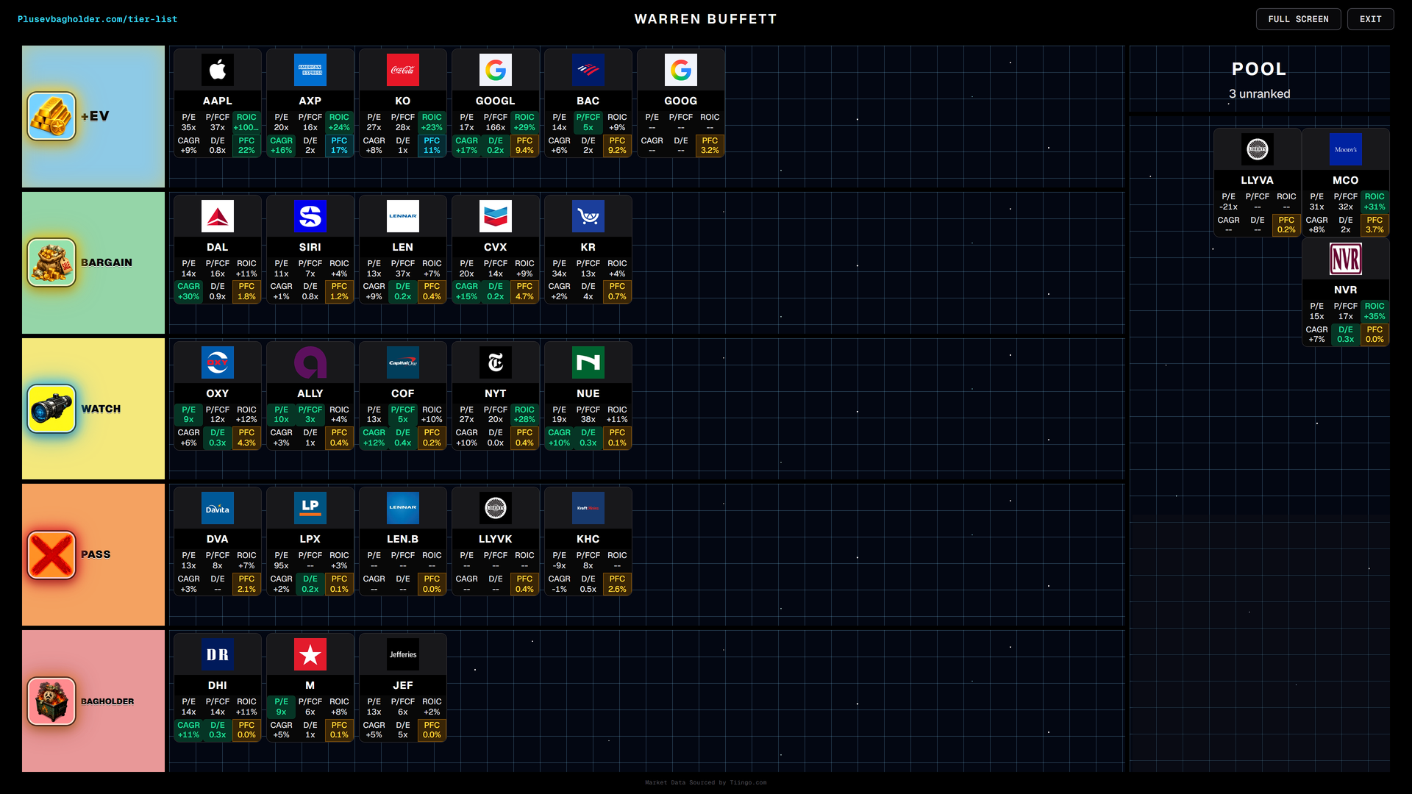Click the gold bars +EV tier icon

[x=51, y=116]
